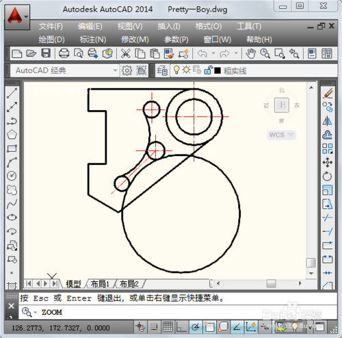
Task: Select the Offset tool
Action: tap(328, 135)
